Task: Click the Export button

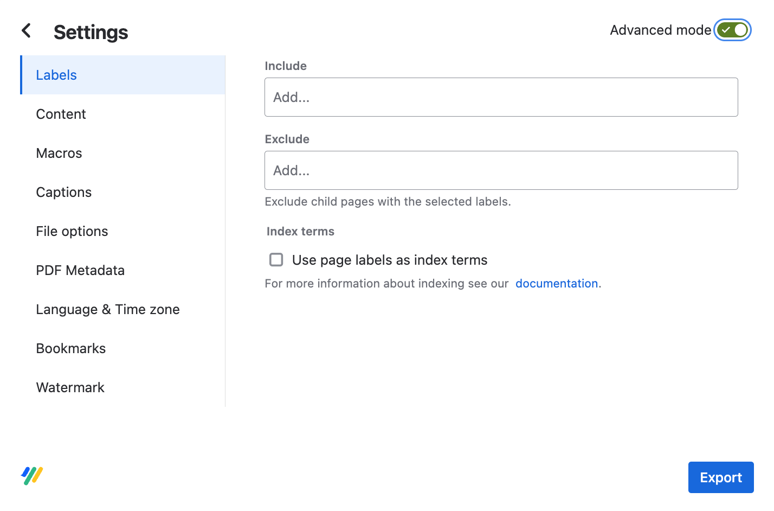Action: click(721, 477)
